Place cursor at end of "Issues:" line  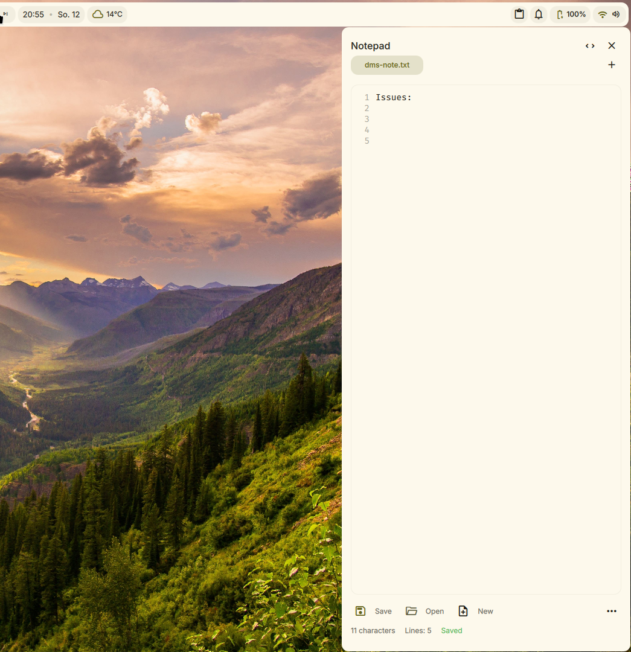coord(413,98)
